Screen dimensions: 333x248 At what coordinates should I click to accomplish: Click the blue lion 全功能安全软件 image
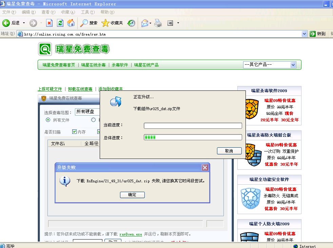(x=251, y=199)
